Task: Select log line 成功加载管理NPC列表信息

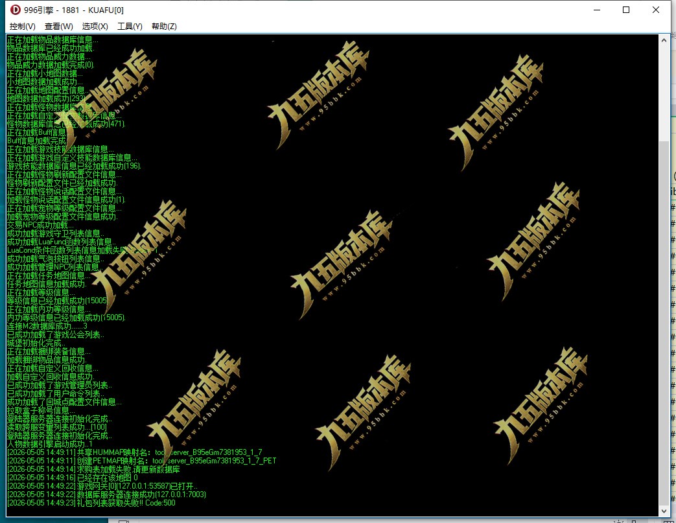Action: (x=55, y=267)
